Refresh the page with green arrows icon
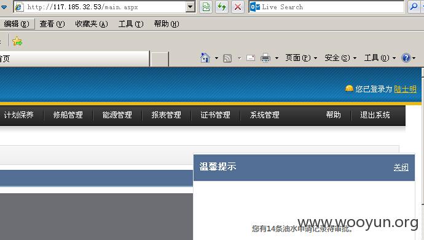 222,7
